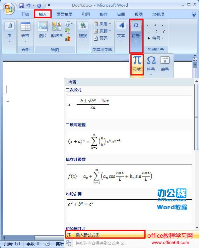Screen dimensions: 199x248
Task: Open Word help question mark icon
Action: point(194,14)
